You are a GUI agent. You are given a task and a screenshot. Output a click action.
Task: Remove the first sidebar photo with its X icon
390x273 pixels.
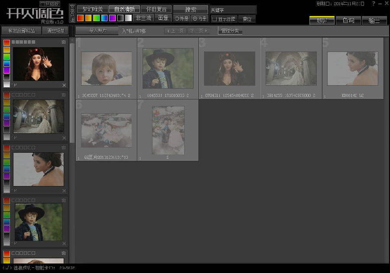pos(64,85)
